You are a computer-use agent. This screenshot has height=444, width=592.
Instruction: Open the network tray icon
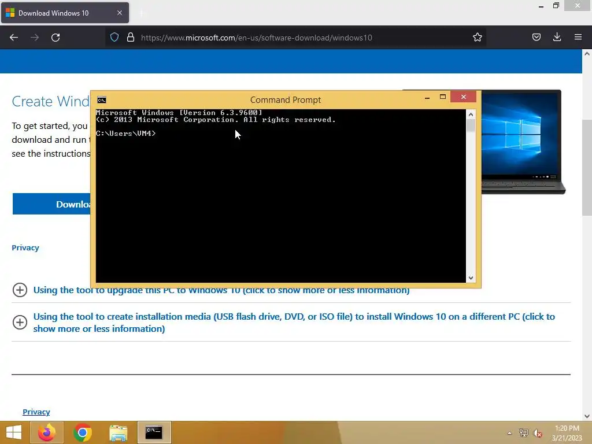click(523, 432)
